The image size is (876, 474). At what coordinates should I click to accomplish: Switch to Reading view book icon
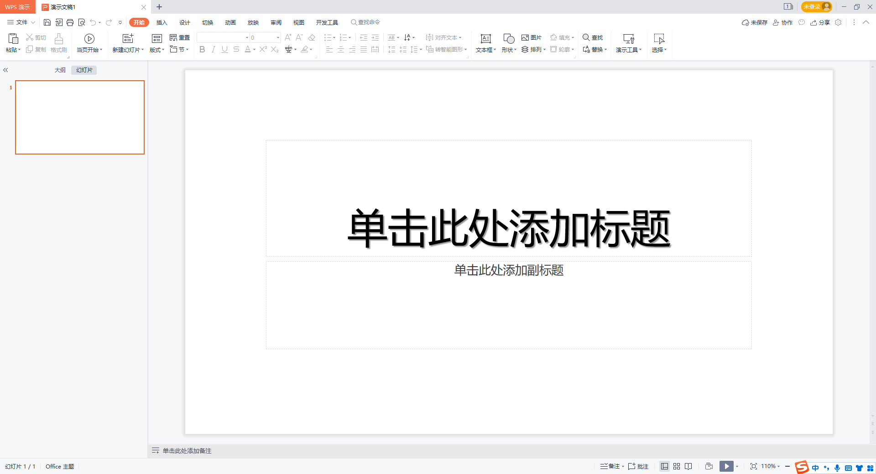coord(688,466)
